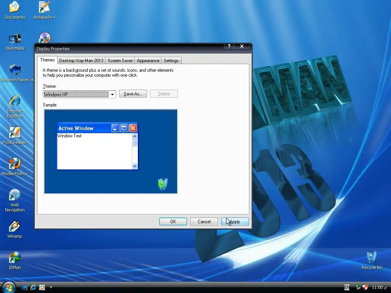Image resolution: width=391 pixels, height=293 pixels.
Task: Click the sample scrollbar down arrow
Action: pos(135,166)
